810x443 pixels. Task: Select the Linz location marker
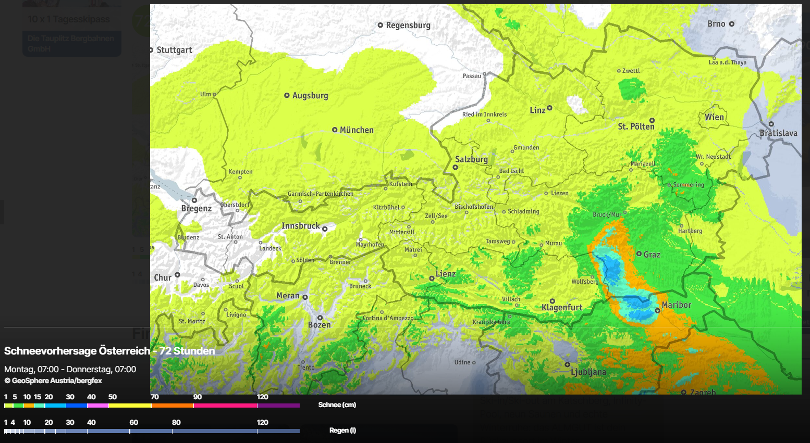click(549, 108)
